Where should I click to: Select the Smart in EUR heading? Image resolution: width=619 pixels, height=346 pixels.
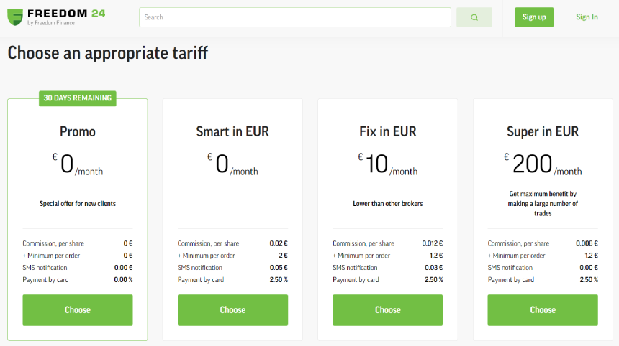click(232, 131)
